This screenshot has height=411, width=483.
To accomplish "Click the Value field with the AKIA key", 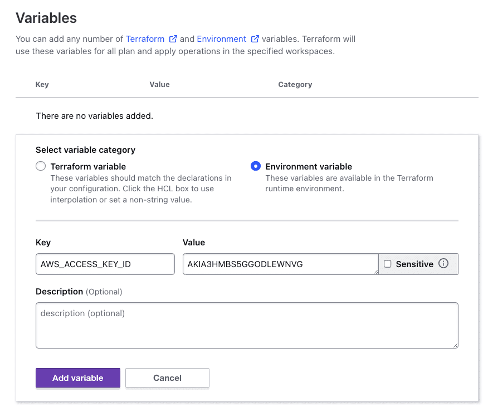I will 281,264.
